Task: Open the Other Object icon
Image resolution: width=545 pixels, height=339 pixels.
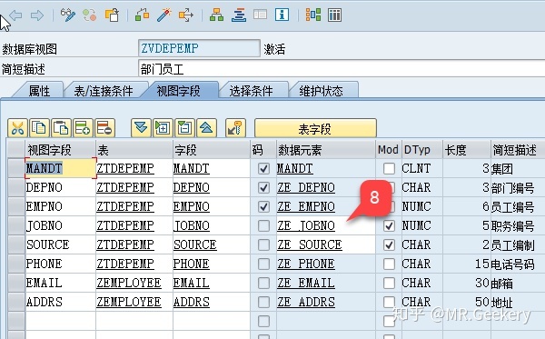Action: tap(112, 15)
